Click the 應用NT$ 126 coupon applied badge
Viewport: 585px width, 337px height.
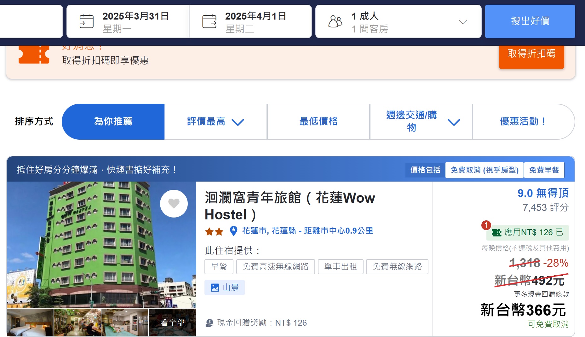coord(528,233)
